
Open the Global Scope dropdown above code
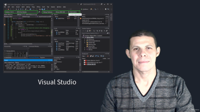(x=29, y=16)
